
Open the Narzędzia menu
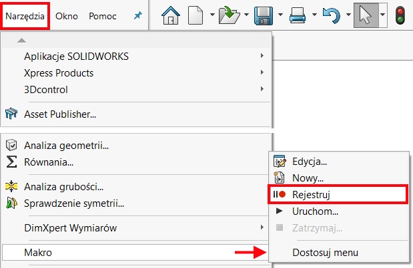[25, 16]
